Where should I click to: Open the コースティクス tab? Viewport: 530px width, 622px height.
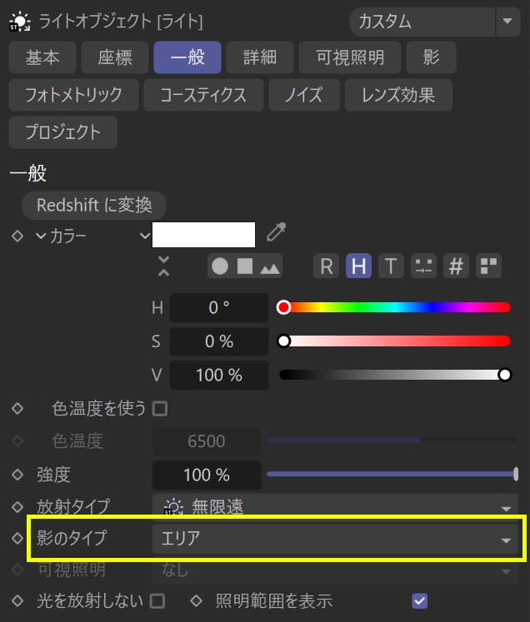pos(203,95)
